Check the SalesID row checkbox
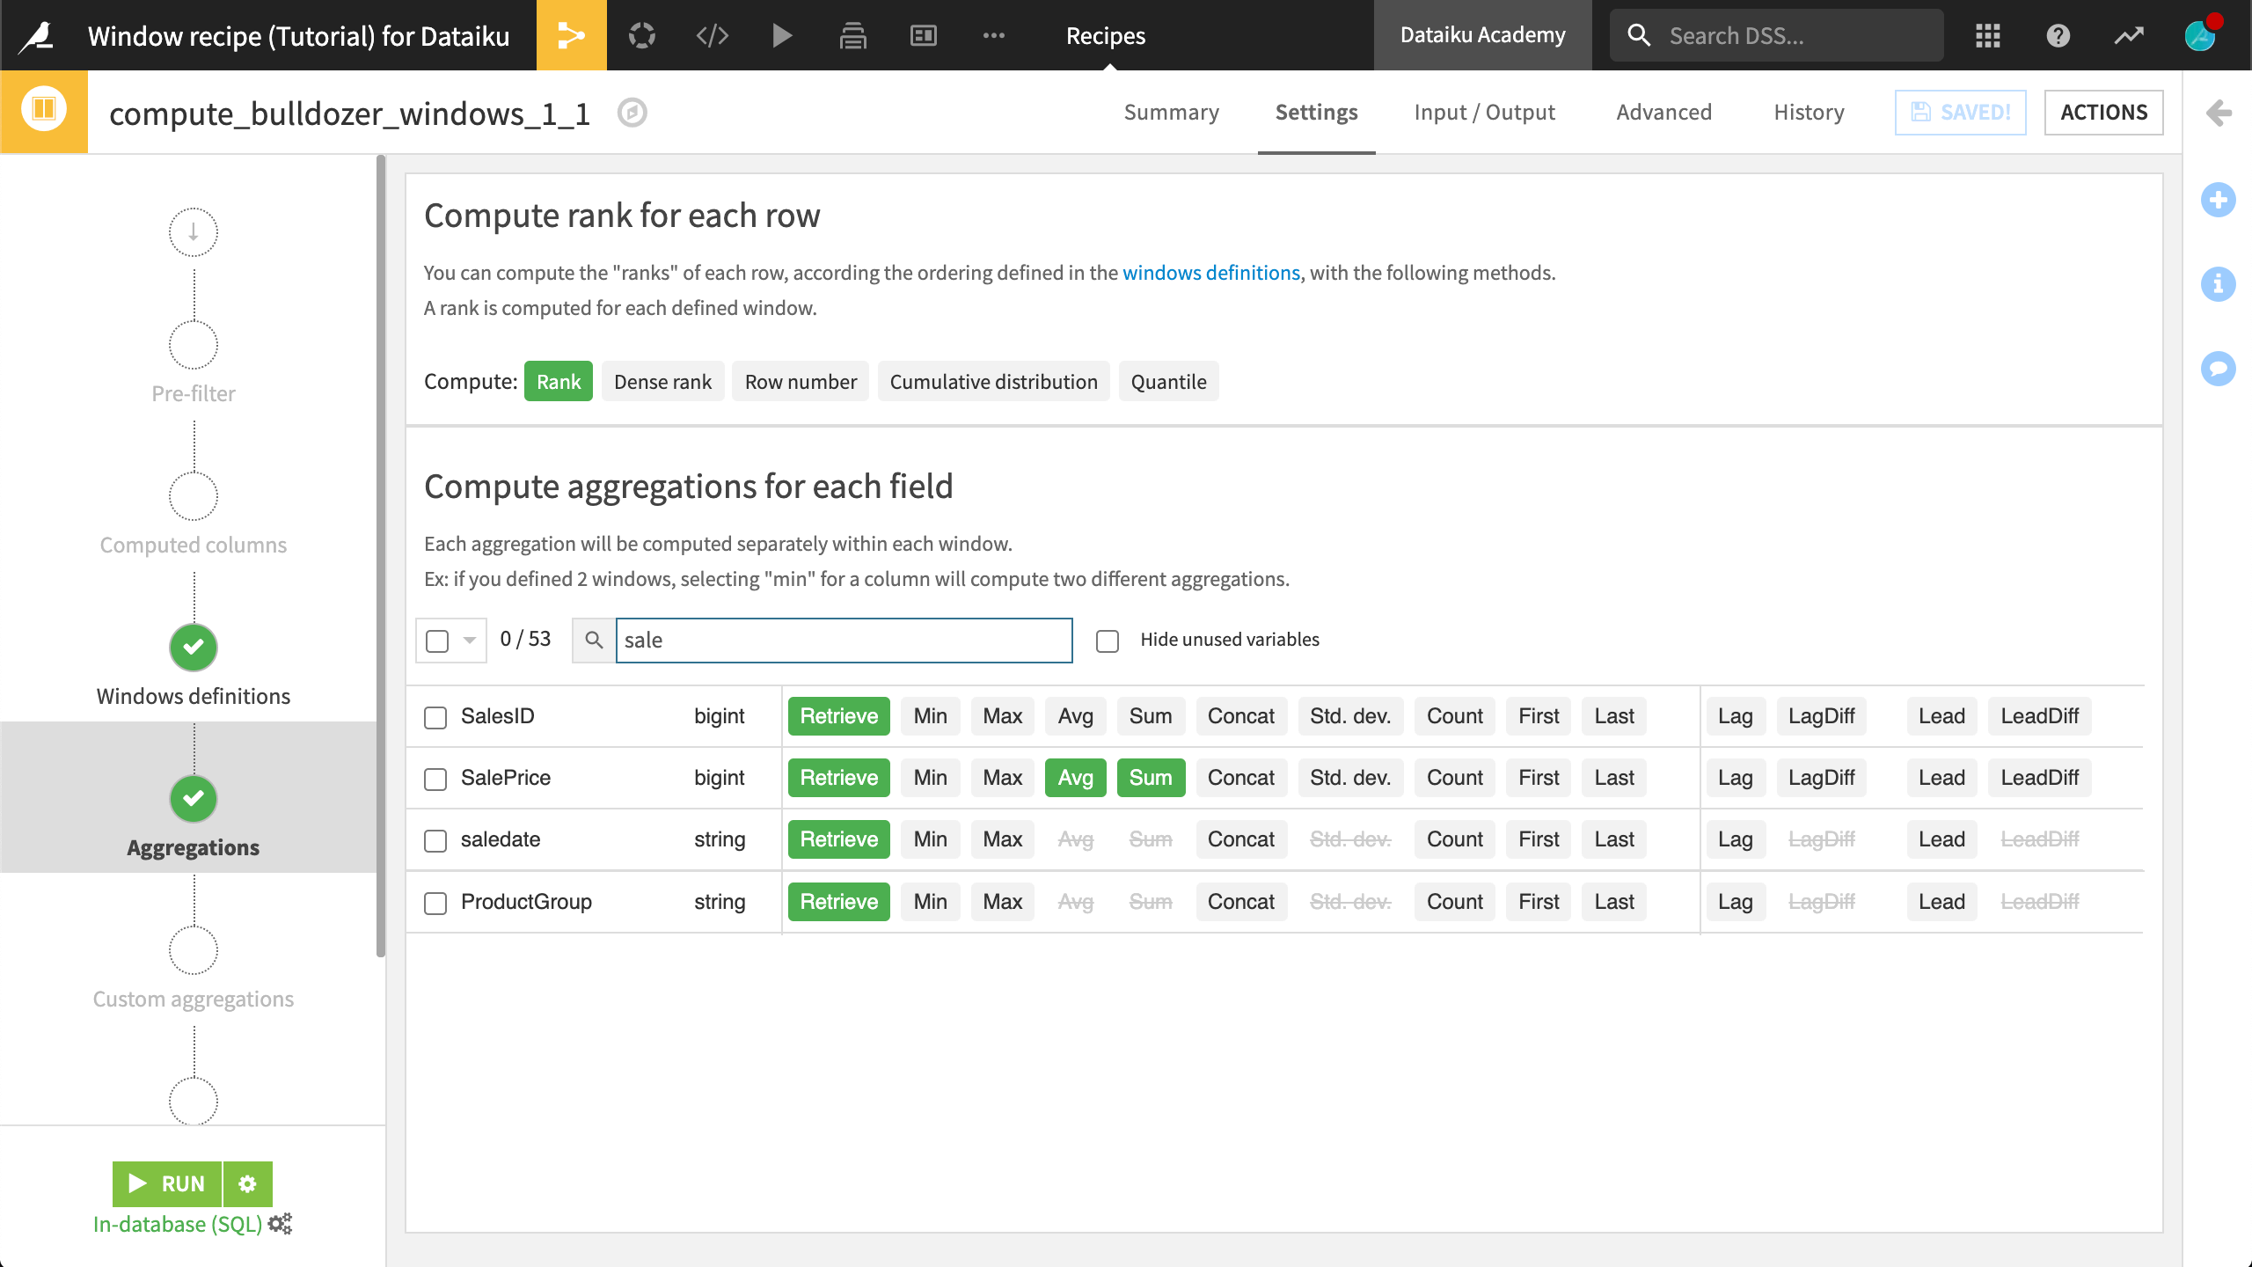 pos(435,714)
